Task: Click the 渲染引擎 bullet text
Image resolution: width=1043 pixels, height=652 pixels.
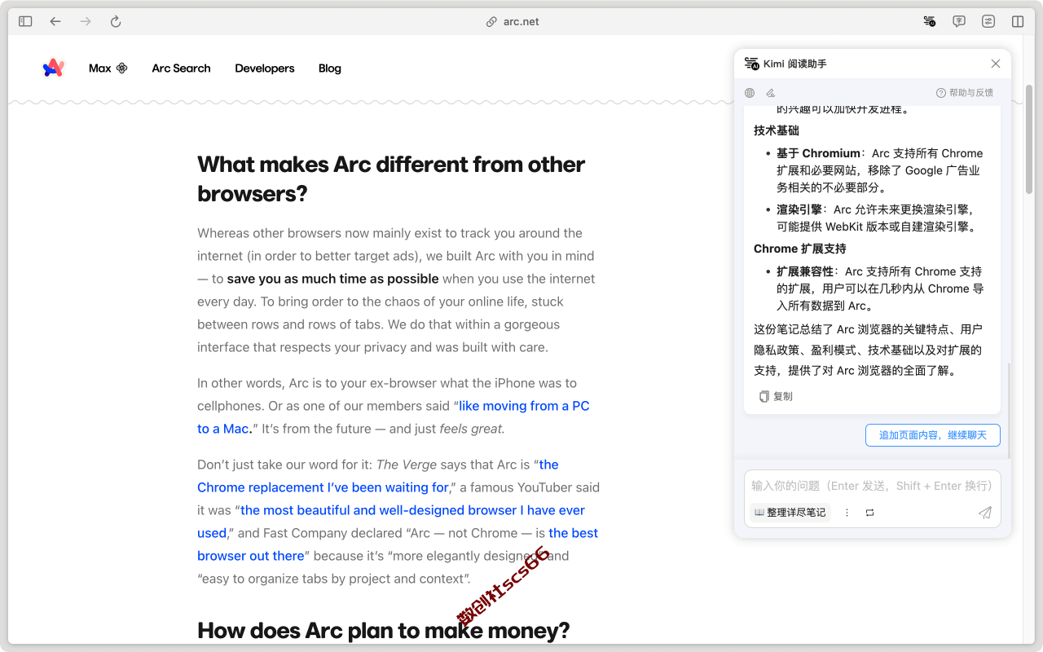Action: (x=876, y=218)
